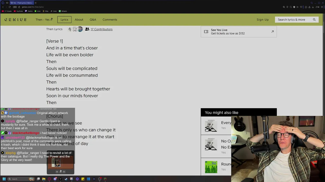Image resolution: width=325 pixels, height=182 pixels.
Task: Open the Wheels bookmark
Action: [63, 11]
